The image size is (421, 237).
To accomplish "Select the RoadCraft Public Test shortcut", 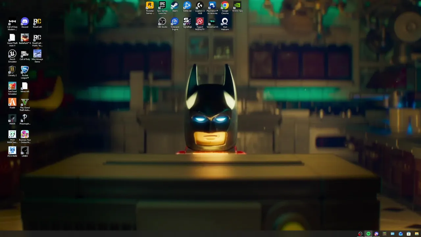I will point(37,40).
